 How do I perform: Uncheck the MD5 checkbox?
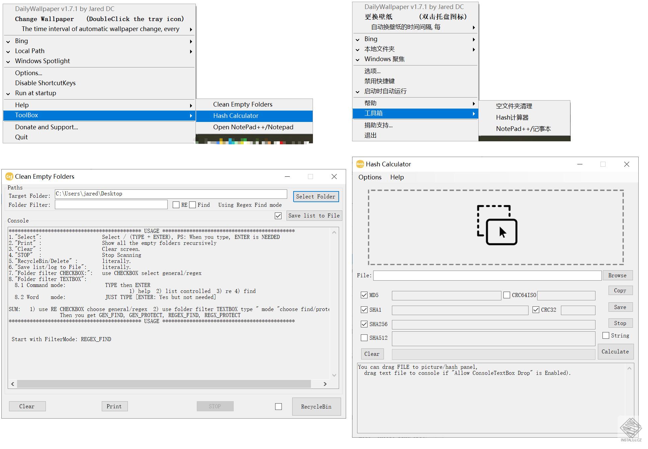pyautogui.click(x=364, y=295)
